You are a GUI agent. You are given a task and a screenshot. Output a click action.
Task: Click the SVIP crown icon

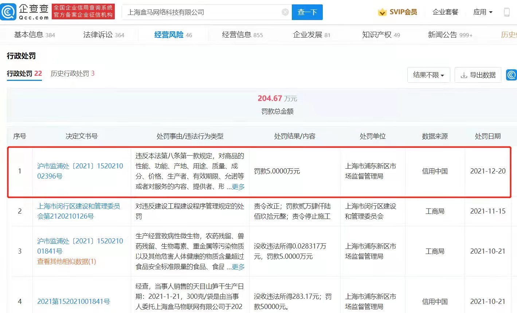(382, 12)
